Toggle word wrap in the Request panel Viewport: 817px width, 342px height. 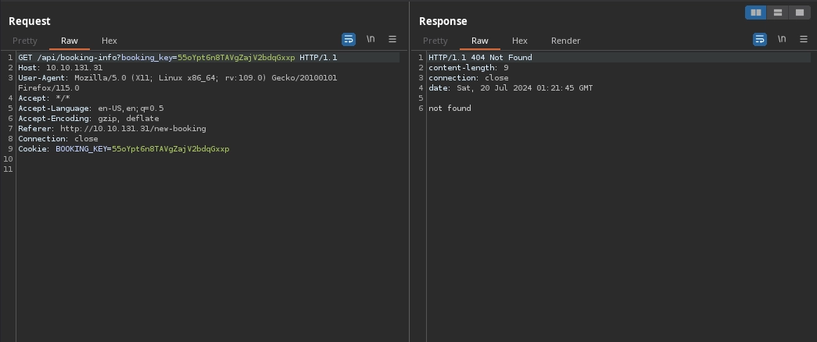[x=349, y=39]
